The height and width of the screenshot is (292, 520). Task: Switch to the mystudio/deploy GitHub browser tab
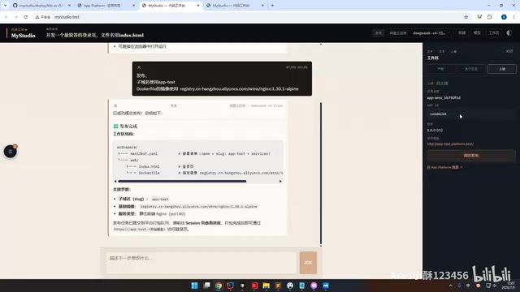[x=41, y=6]
